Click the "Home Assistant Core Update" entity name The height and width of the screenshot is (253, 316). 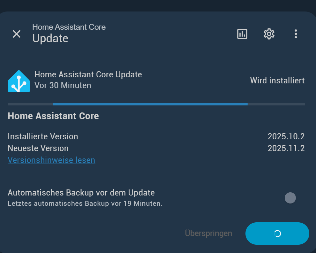click(x=88, y=74)
